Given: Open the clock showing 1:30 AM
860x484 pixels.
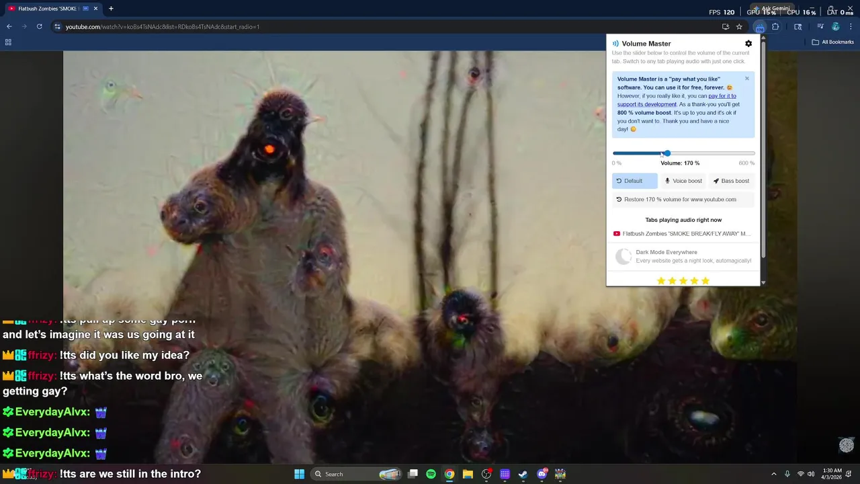Looking at the screenshot, I should [832, 475].
